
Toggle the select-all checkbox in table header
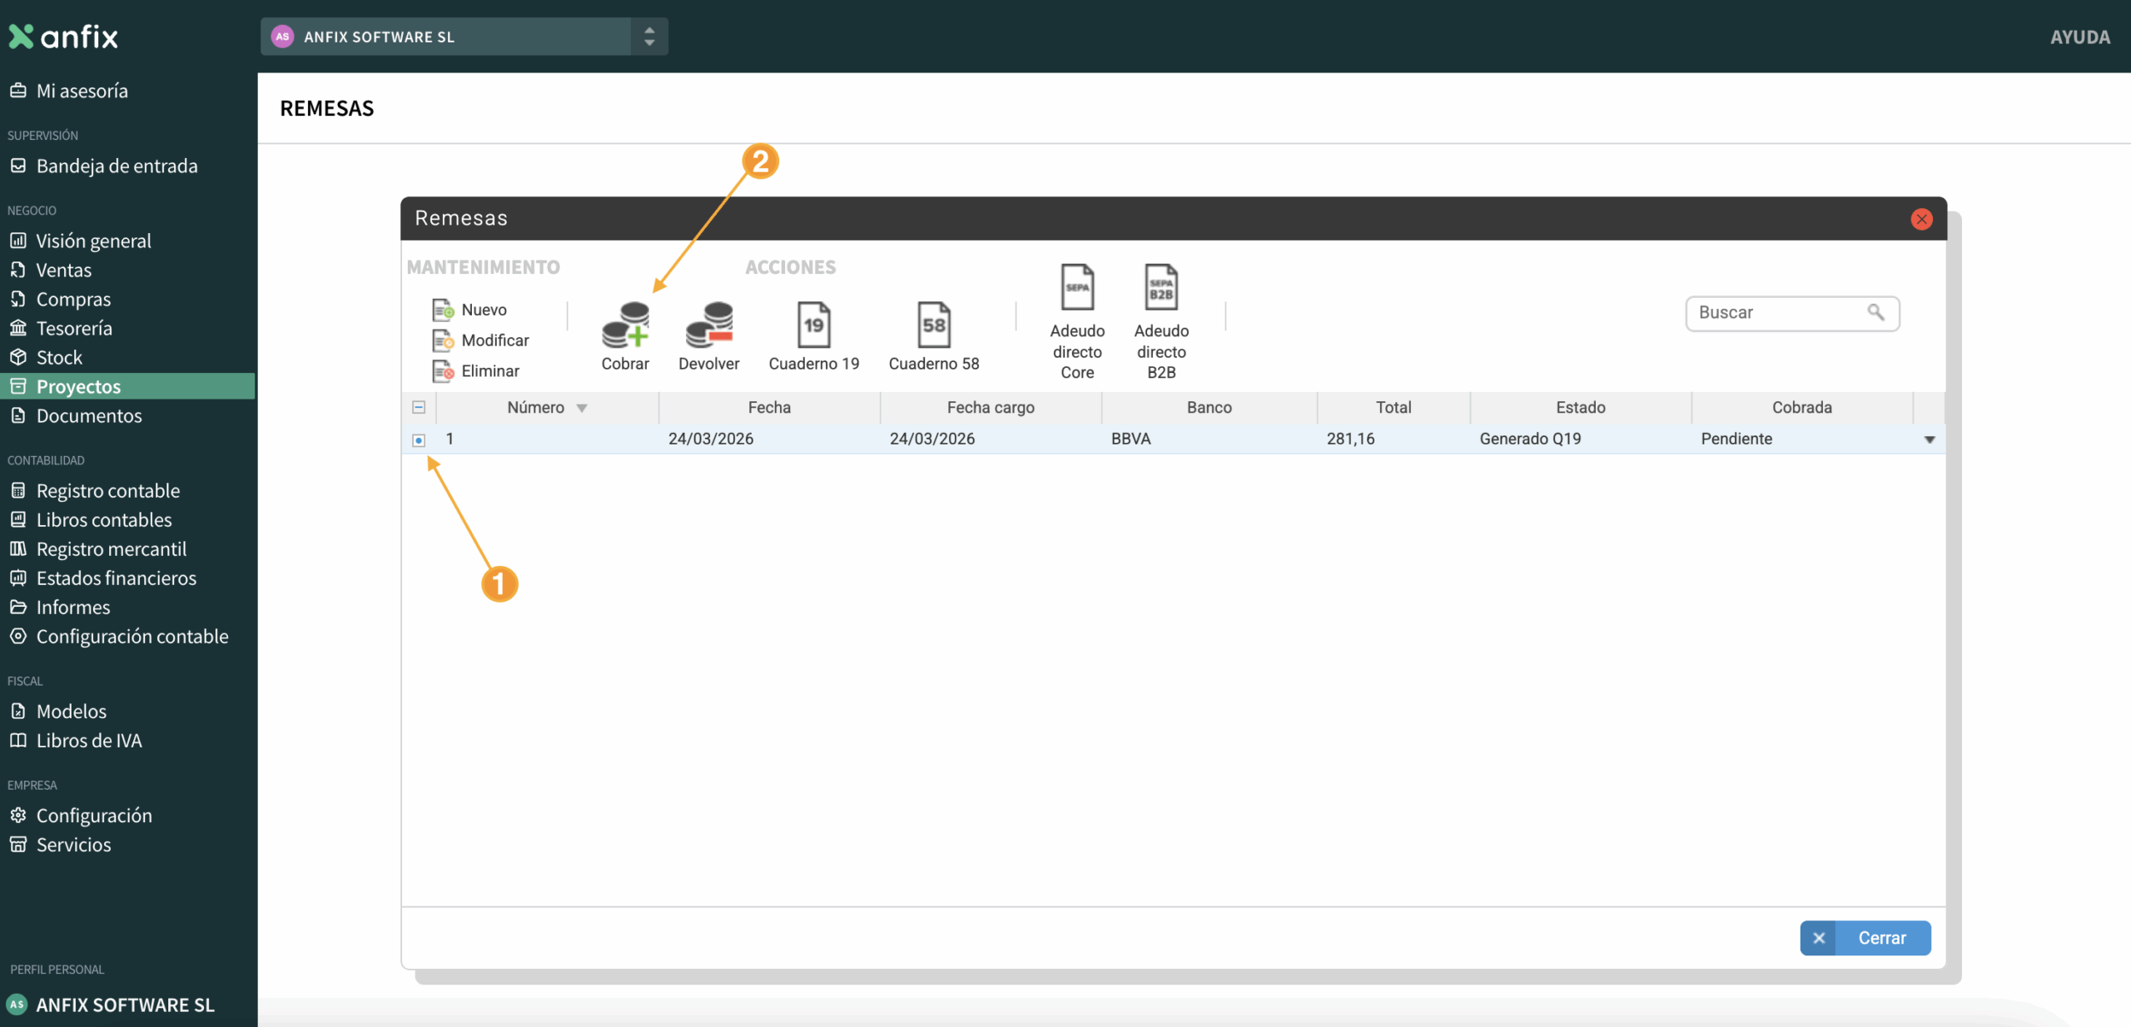(x=419, y=408)
